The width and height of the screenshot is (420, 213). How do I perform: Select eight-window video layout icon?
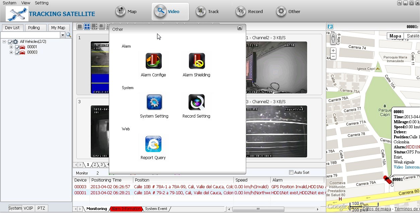pos(102,26)
